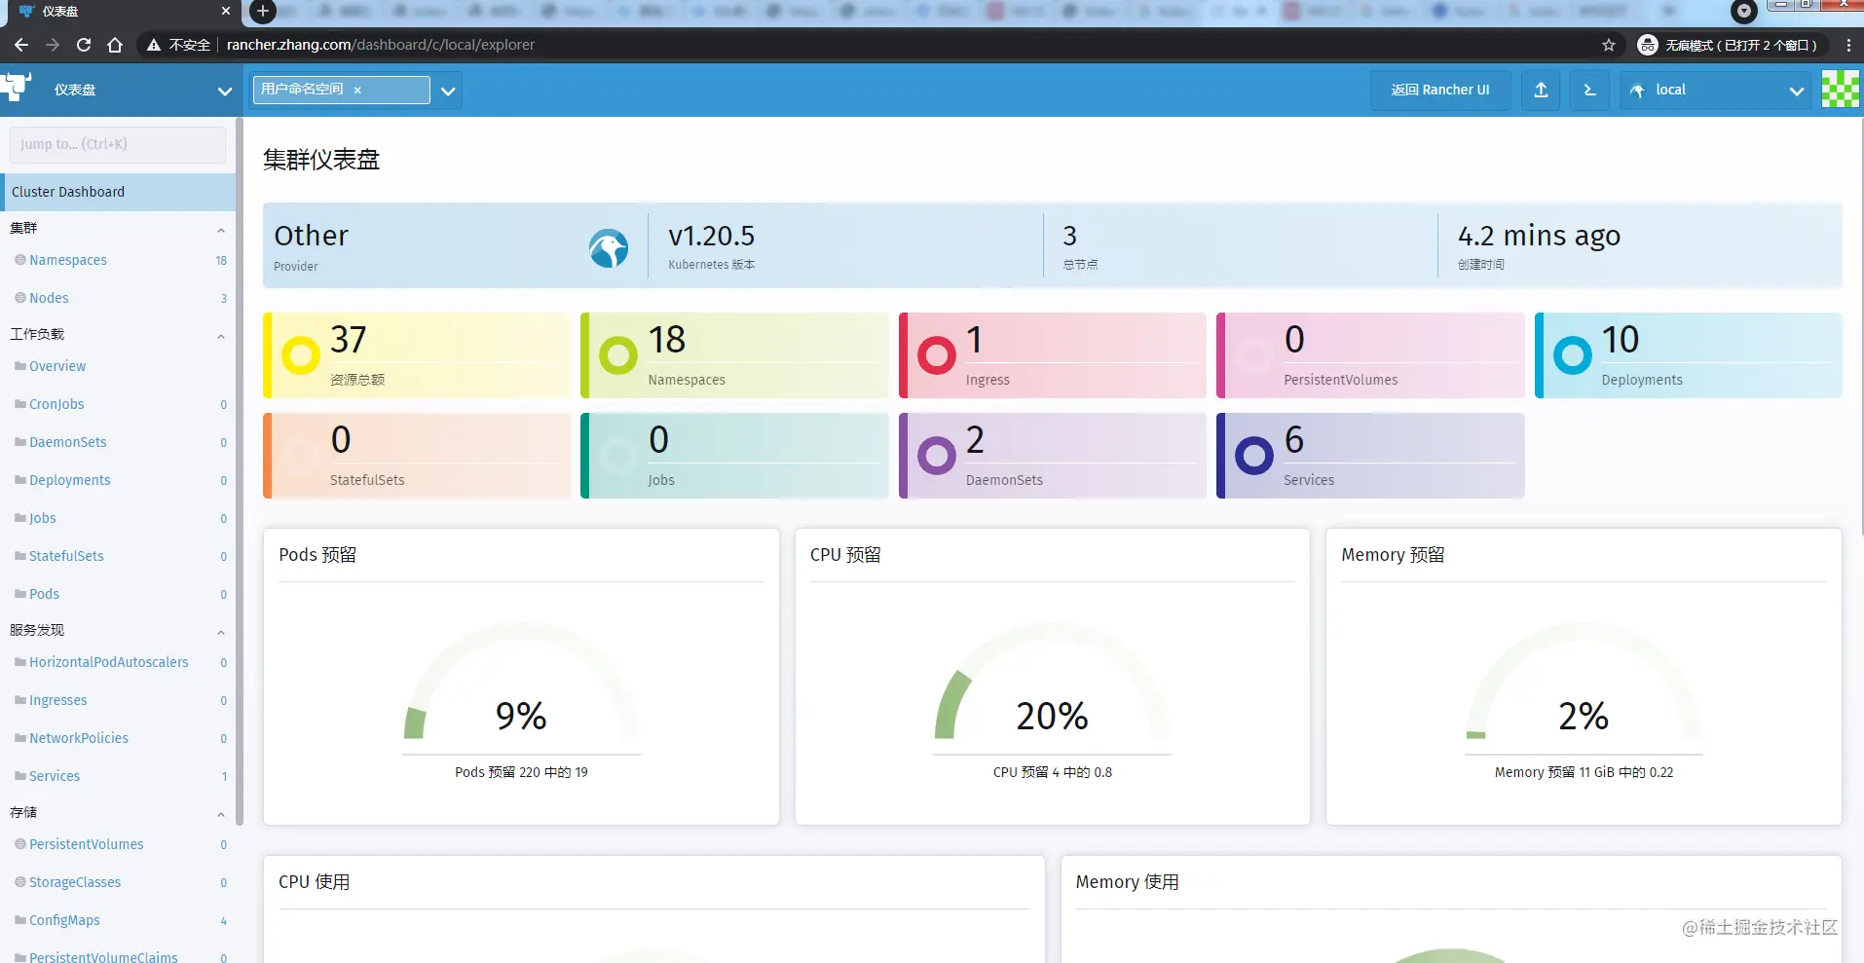Click the v1.20.5 Kubernetes version text
The width and height of the screenshot is (1864, 963).
[711, 236]
